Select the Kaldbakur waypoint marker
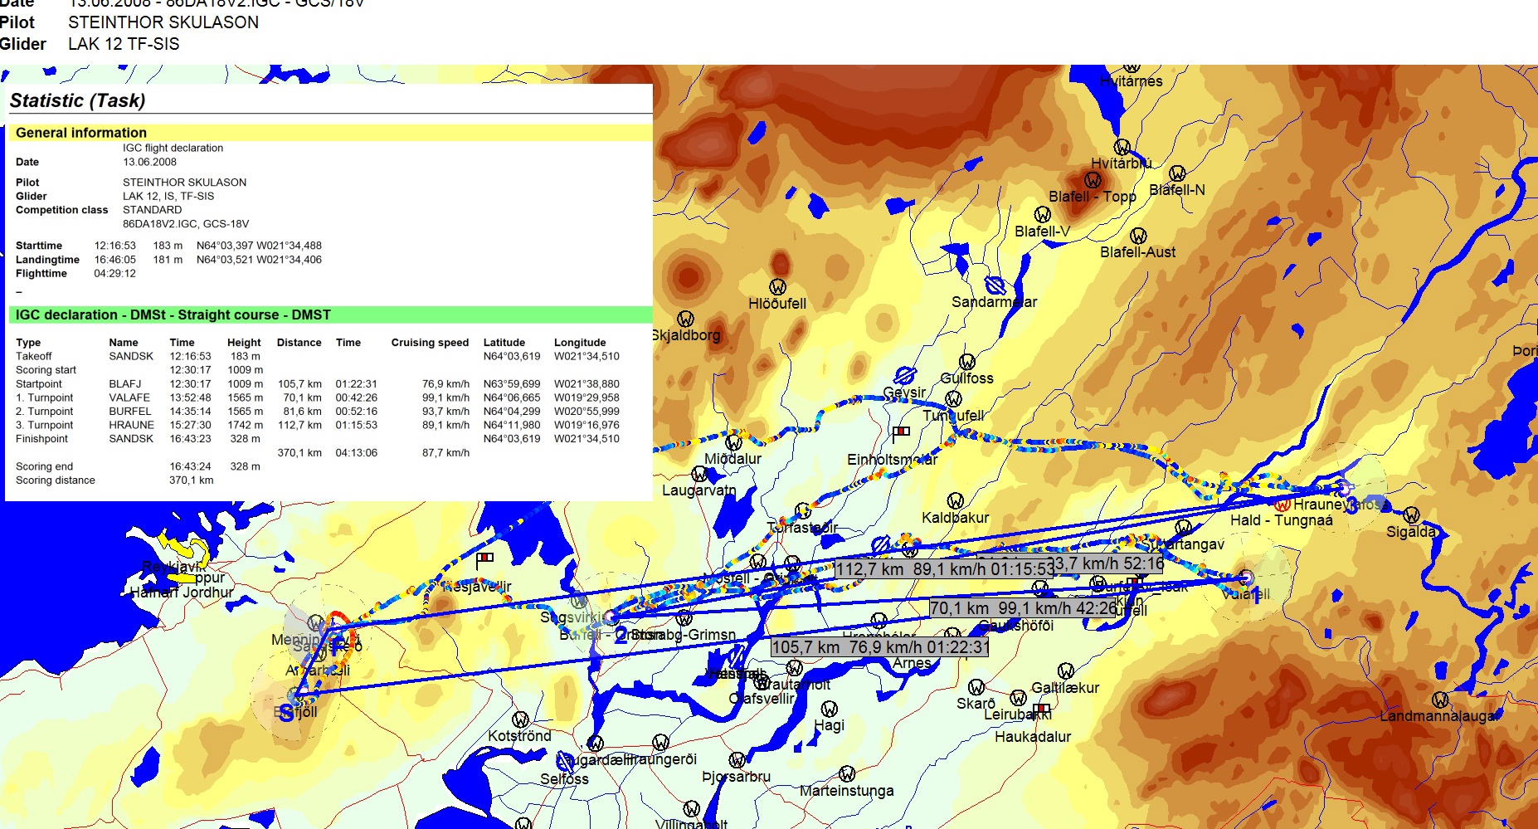This screenshot has height=829, width=1538. point(955,500)
